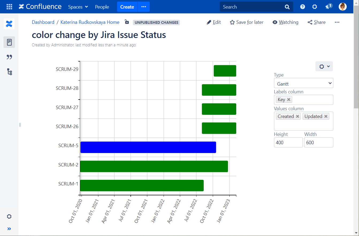Screen dimensions: 359x236
Task: Open the Gantt chart Type dropdown
Action: (x=303, y=83)
